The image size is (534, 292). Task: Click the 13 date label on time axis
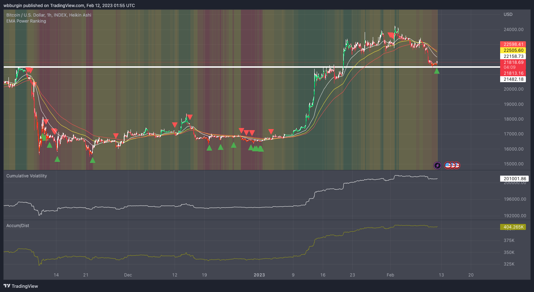[x=441, y=275]
